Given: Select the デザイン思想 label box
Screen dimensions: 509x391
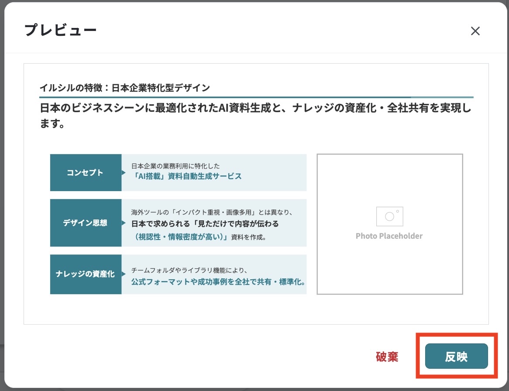Looking at the screenshot, I should point(86,223).
